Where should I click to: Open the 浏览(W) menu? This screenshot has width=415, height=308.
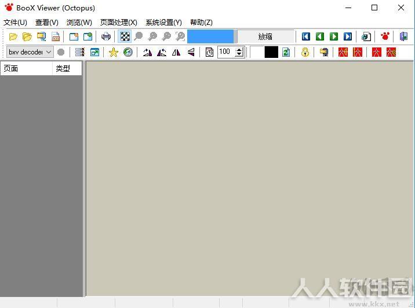[x=79, y=23]
